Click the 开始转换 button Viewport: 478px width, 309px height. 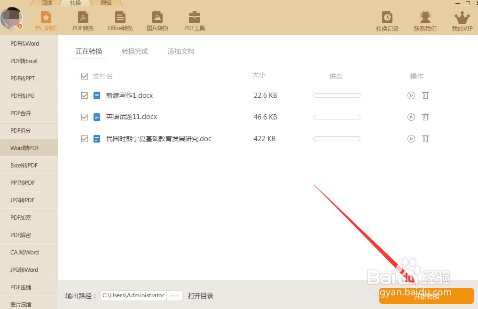[426, 296]
